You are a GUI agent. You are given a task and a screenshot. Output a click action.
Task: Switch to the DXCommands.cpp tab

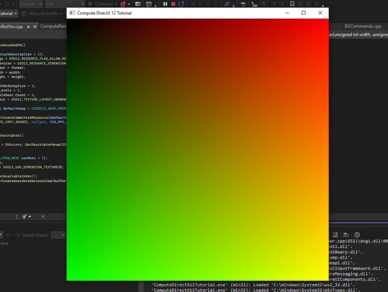tap(363, 26)
